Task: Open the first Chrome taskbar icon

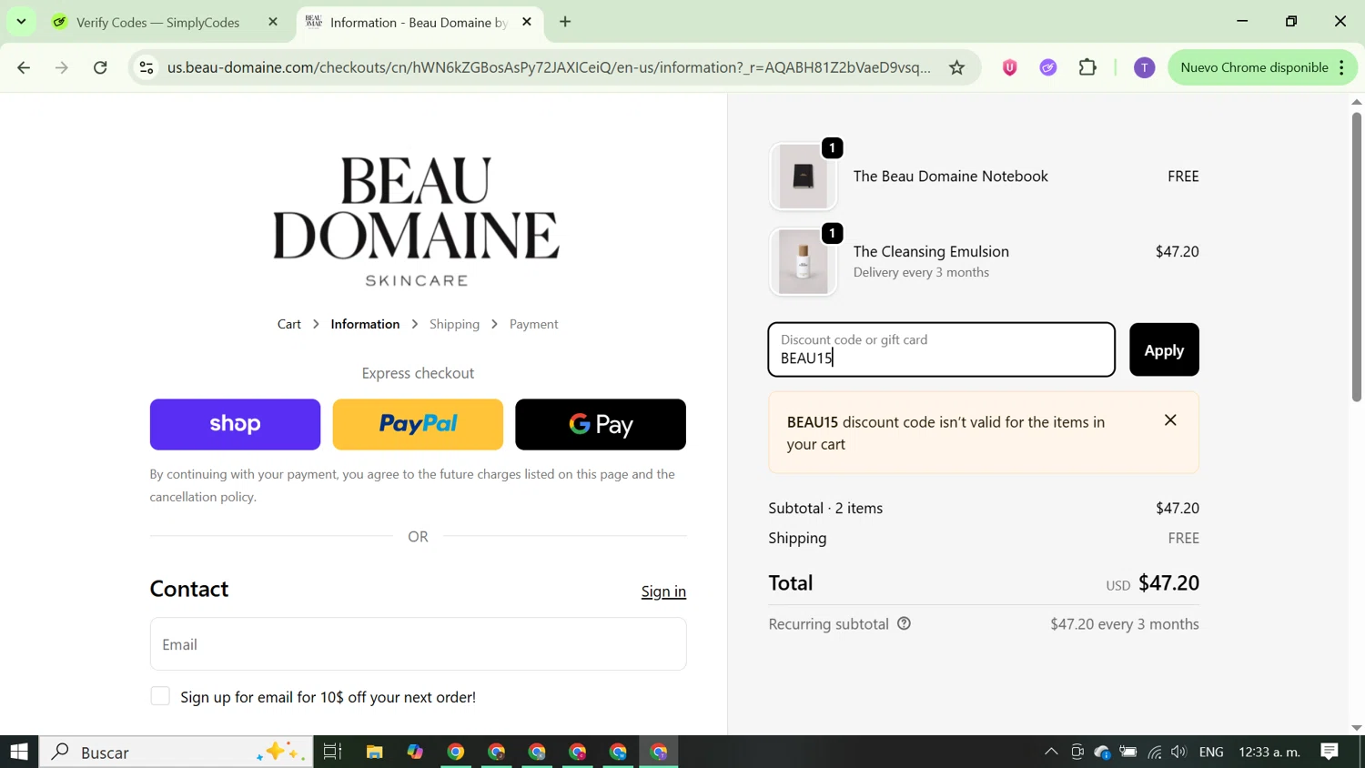Action: (x=456, y=752)
